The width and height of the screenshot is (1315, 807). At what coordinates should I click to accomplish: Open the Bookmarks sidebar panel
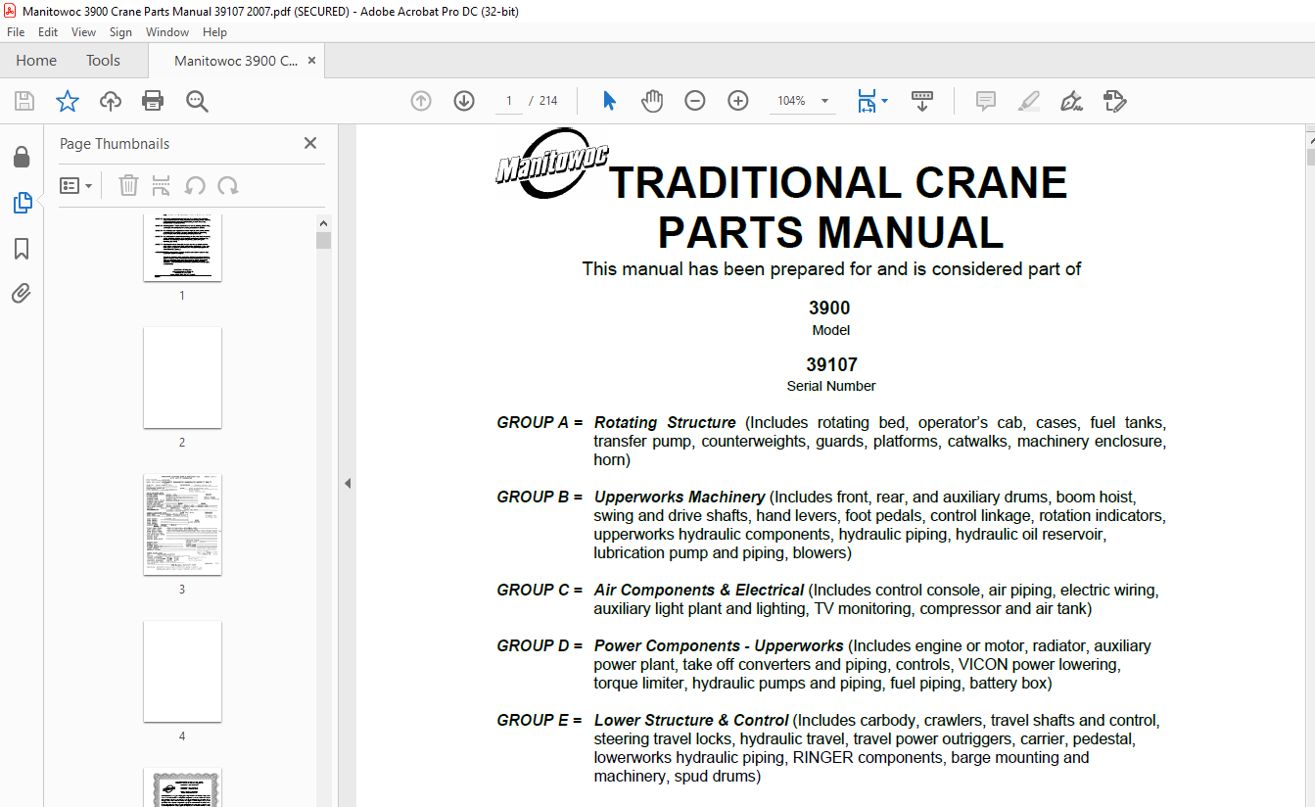[22, 249]
